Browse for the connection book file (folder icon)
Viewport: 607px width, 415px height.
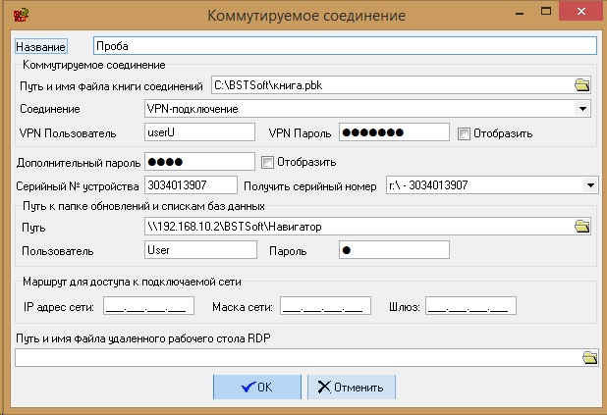click(581, 85)
